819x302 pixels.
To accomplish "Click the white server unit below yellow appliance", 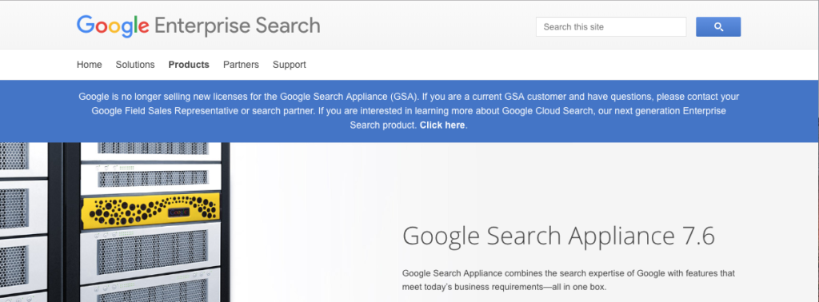I will click(150, 250).
